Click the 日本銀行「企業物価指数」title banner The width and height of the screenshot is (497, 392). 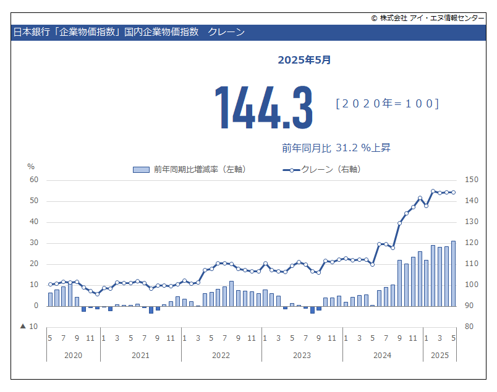[x=129, y=32]
